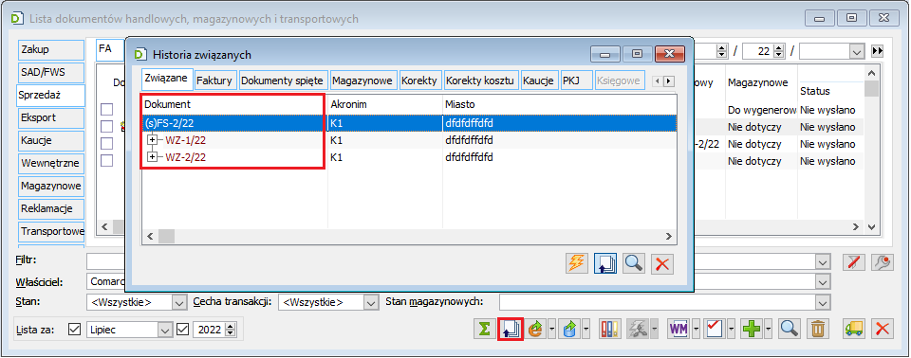Open the dropdown arrow beside the orange 'e' icon
911x358 pixels.
click(552, 329)
